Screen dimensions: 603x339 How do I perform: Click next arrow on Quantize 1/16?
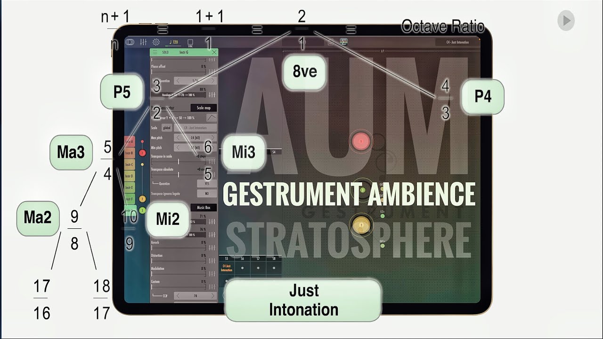pyautogui.click(x=213, y=81)
